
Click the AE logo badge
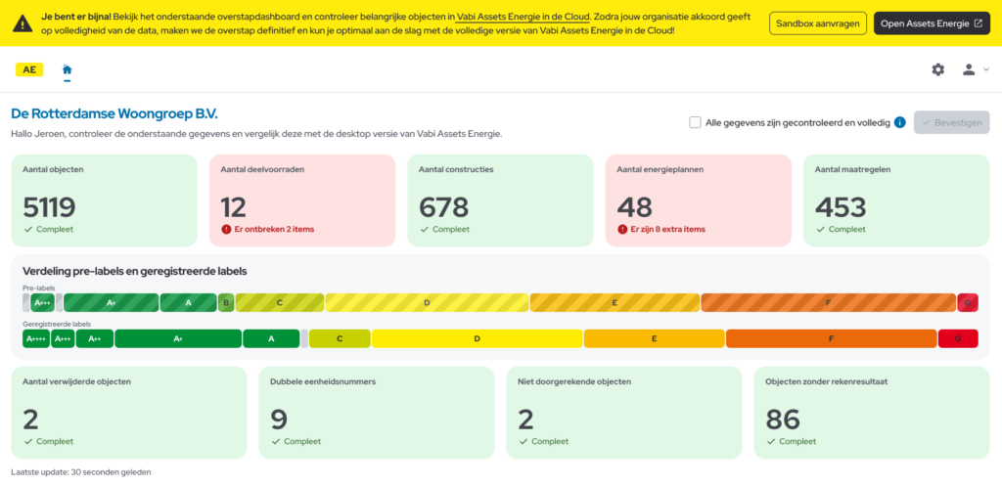point(29,69)
